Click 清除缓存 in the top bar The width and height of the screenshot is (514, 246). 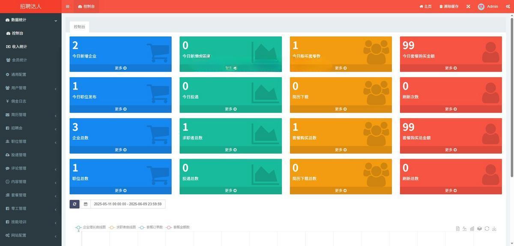tap(449, 6)
